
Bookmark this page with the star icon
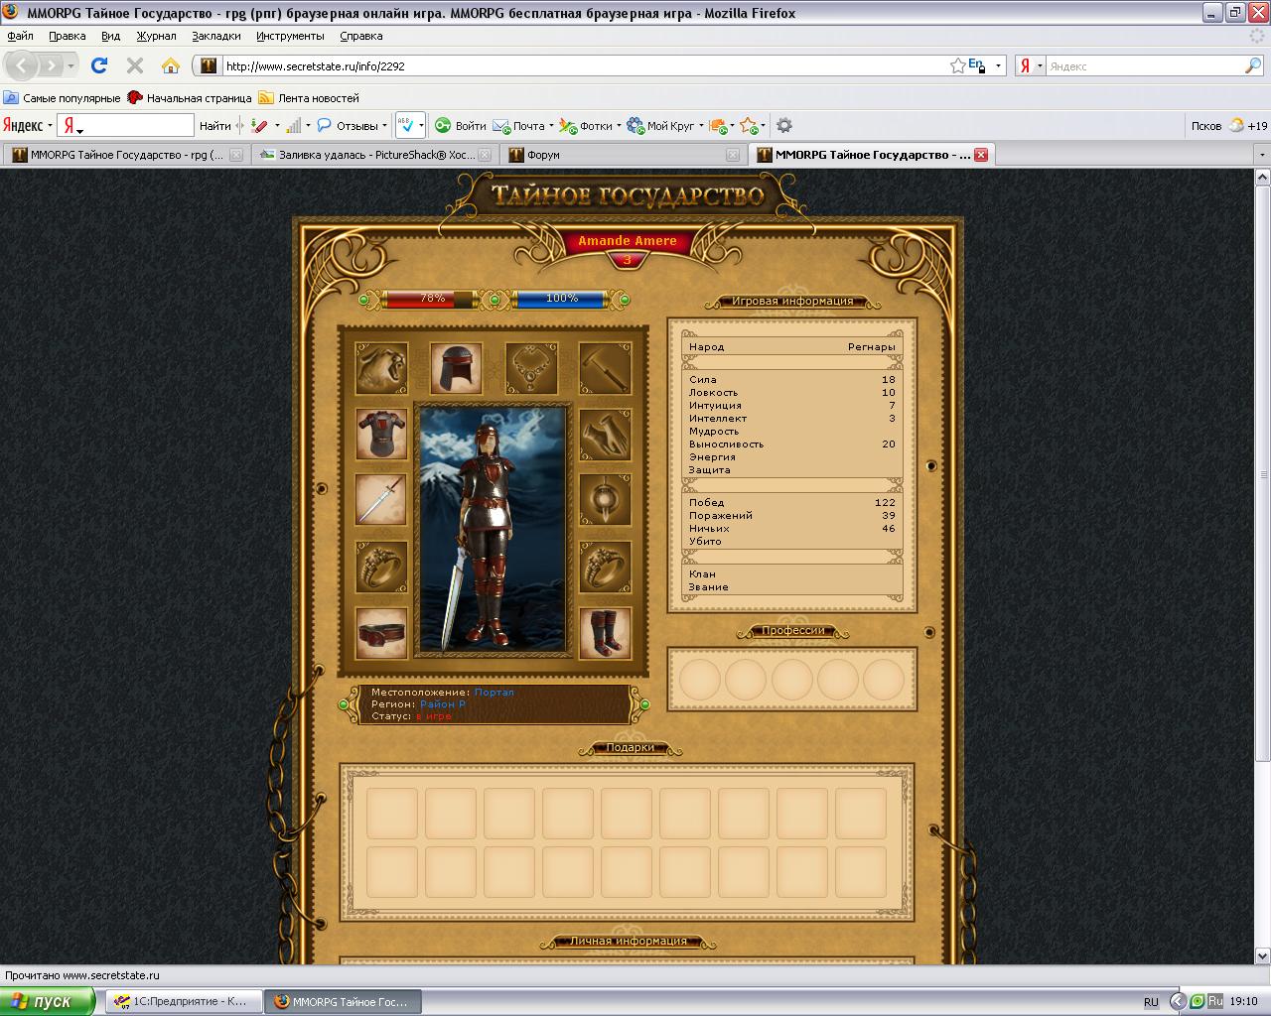coord(957,65)
